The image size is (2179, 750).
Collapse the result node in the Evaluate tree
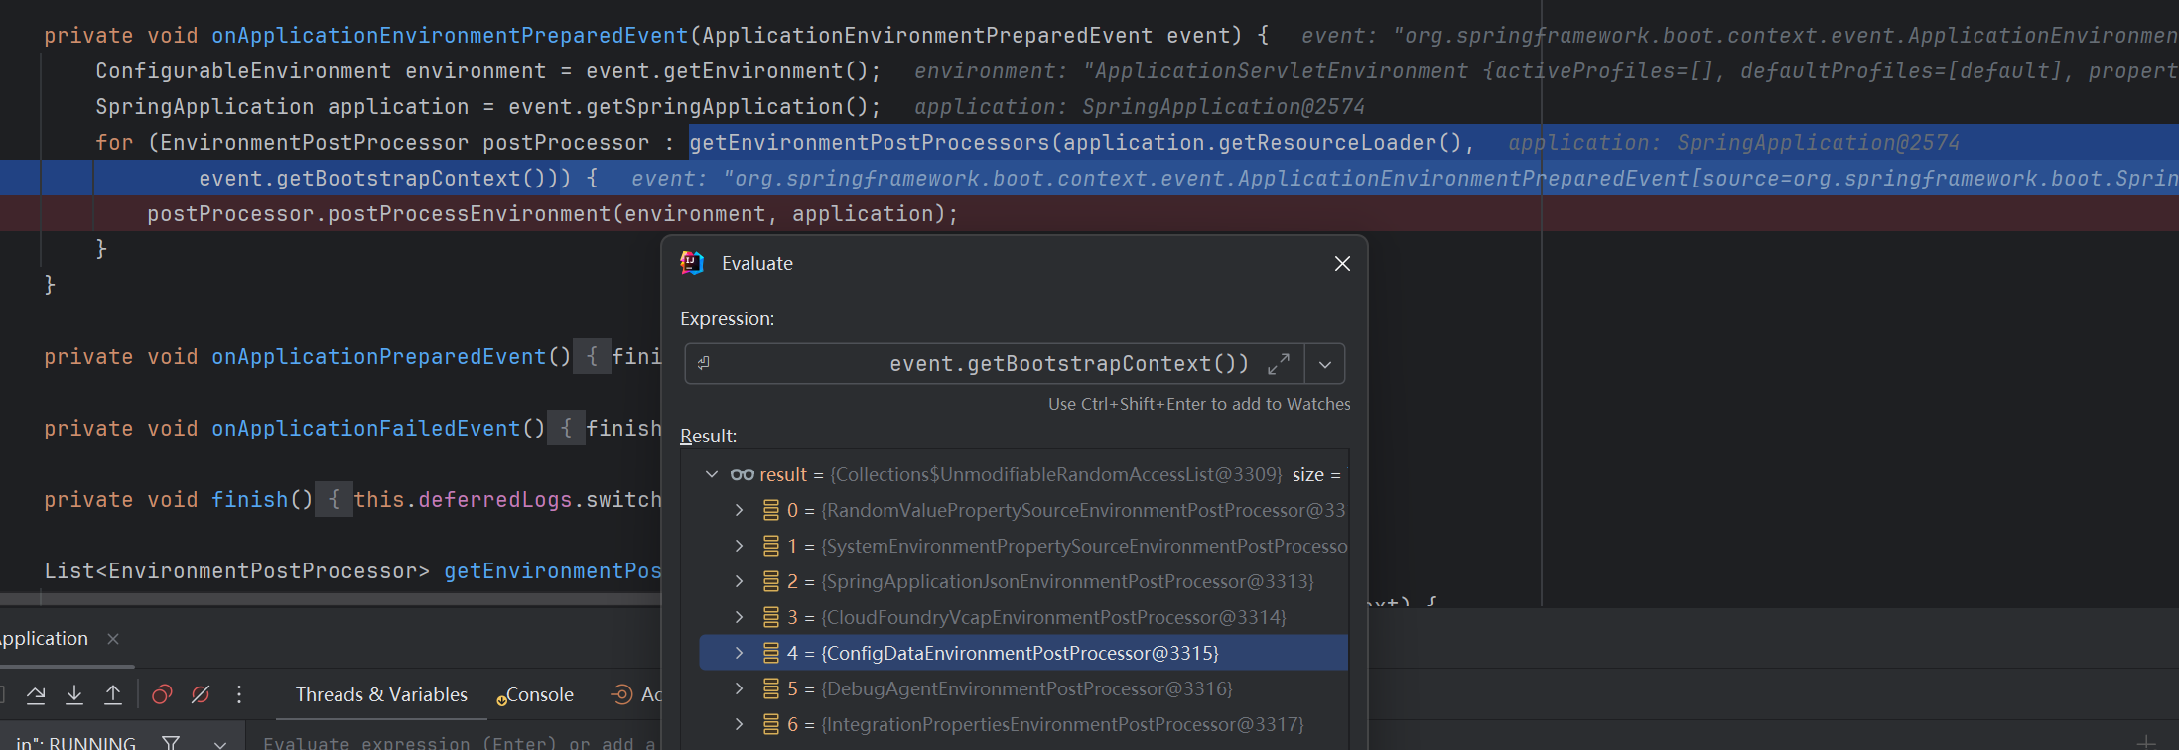point(711,474)
